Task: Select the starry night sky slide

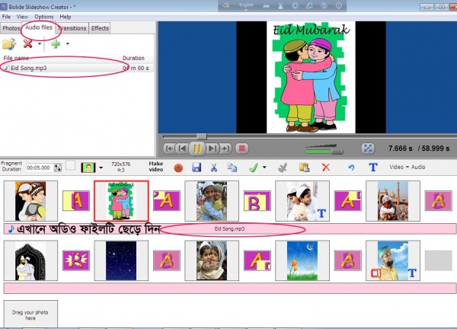Action: coord(121,260)
